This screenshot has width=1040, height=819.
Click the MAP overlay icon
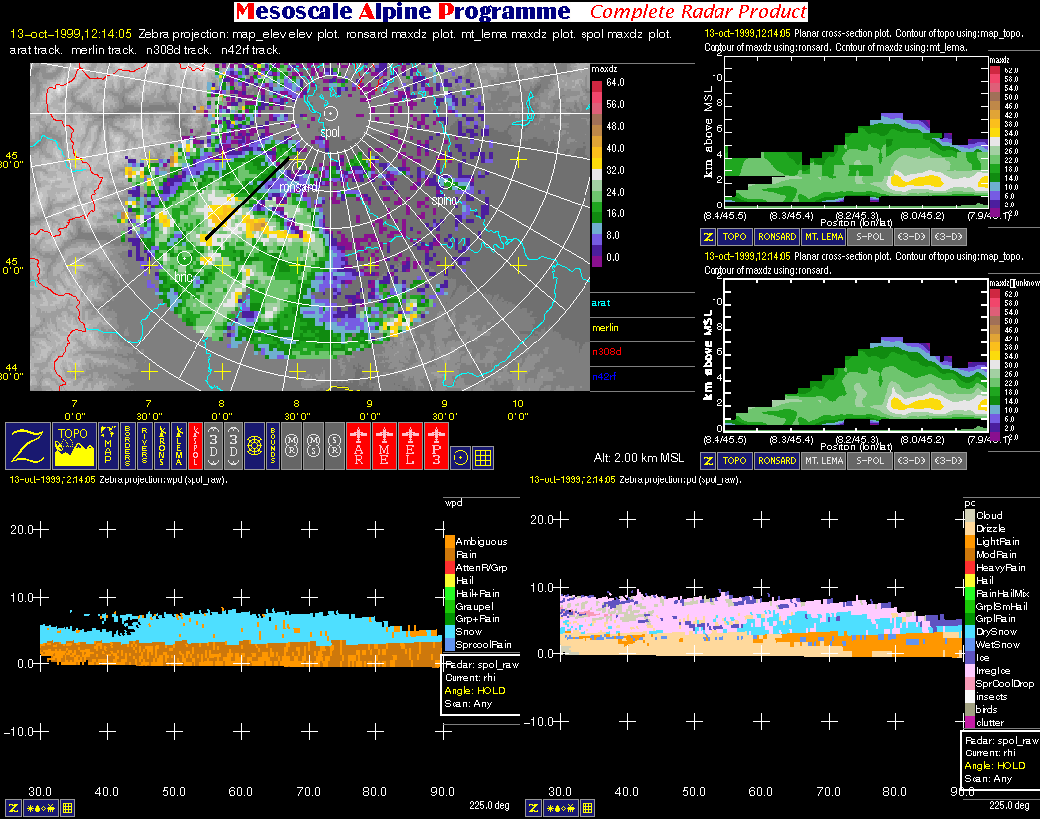tap(108, 446)
